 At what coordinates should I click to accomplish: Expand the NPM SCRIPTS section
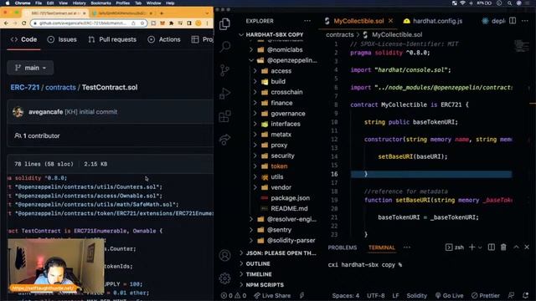click(x=265, y=284)
